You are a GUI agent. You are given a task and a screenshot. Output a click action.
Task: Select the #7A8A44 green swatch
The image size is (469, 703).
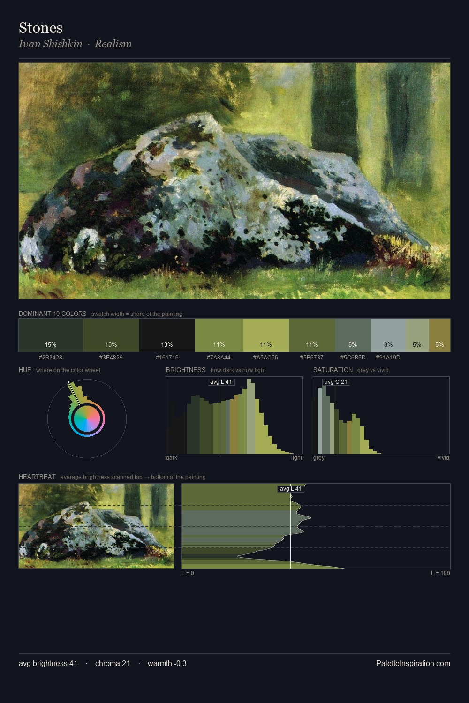[x=219, y=335]
